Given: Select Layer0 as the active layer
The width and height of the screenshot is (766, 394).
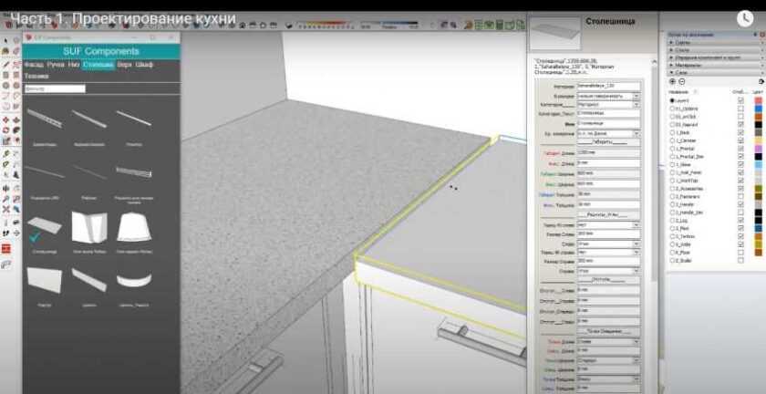Looking at the screenshot, I should click(x=673, y=100).
